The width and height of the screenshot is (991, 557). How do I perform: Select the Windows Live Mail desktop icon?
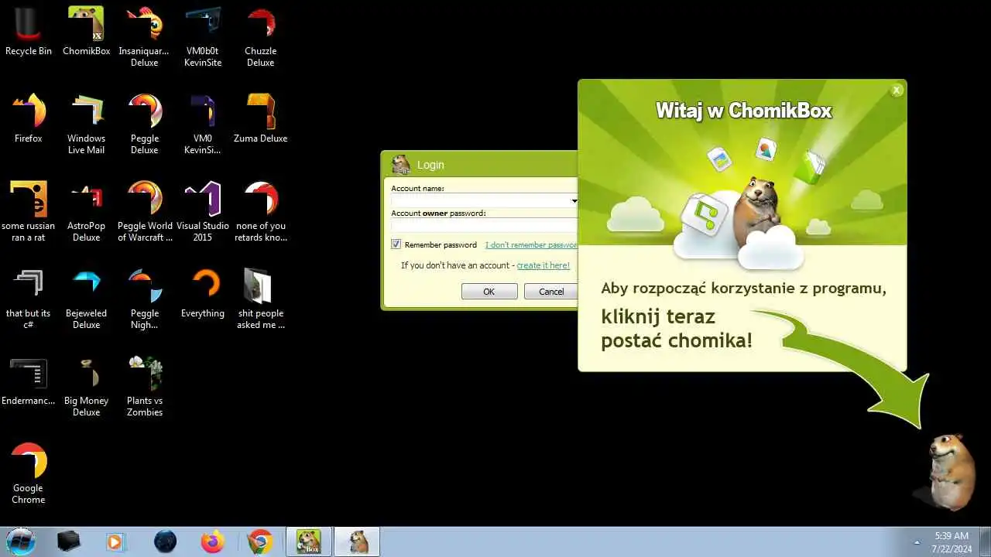pos(86,125)
